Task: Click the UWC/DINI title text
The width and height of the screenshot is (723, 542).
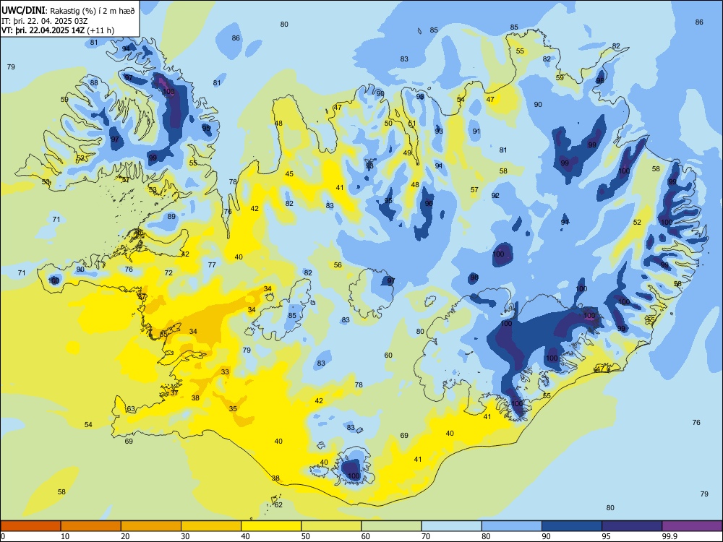Action: point(23,10)
